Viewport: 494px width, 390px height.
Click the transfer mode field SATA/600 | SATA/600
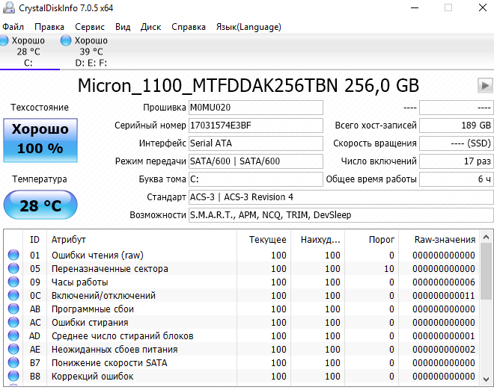[x=256, y=161]
